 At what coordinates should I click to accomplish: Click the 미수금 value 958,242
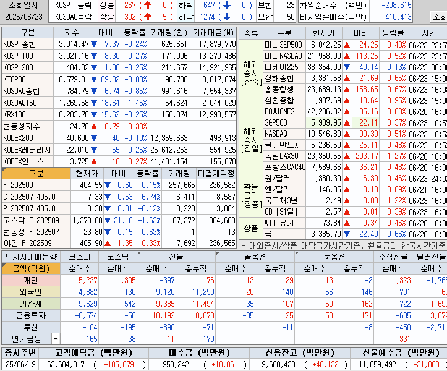coord(176,364)
